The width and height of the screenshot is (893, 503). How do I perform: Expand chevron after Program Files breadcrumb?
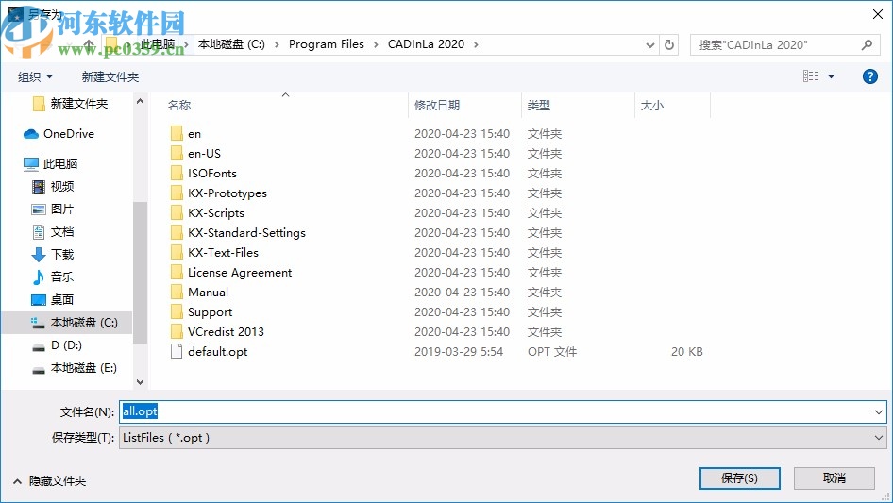tap(376, 44)
